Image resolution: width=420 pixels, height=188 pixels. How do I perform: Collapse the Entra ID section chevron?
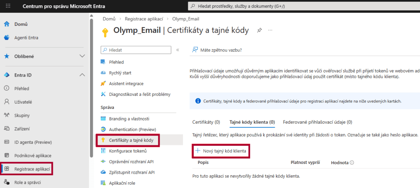click(82, 75)
